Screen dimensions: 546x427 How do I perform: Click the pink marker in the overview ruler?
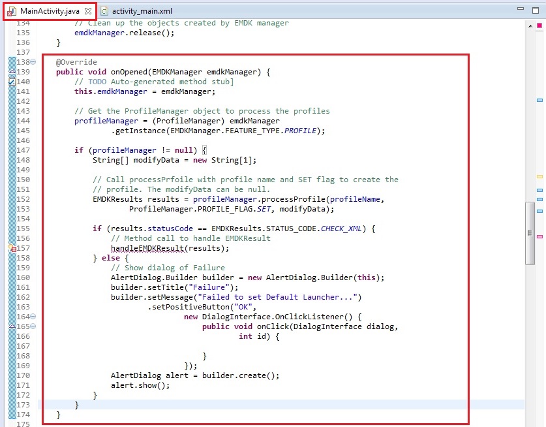click(539, 236)
